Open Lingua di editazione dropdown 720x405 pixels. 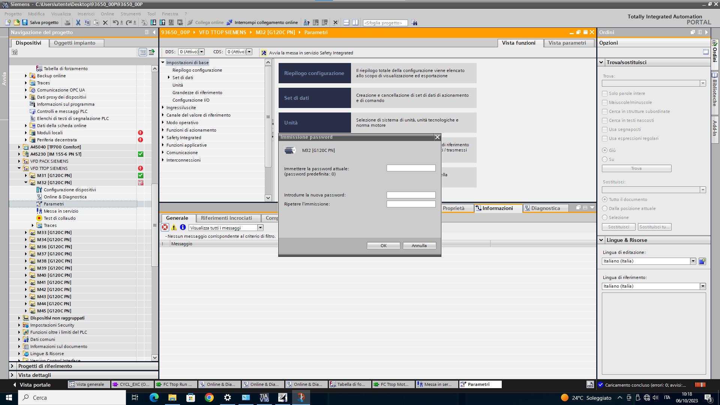click(693, 261)
